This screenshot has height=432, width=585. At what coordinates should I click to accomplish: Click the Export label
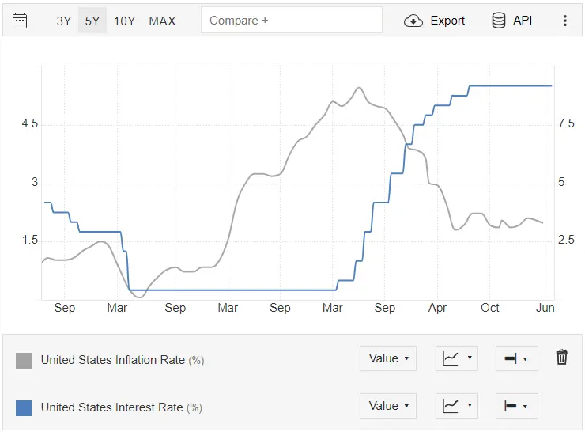(x=447, y=21)
